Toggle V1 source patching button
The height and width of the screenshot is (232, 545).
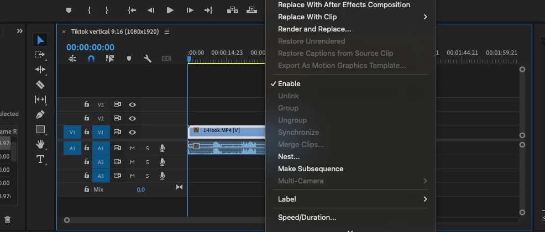point(72,133)
